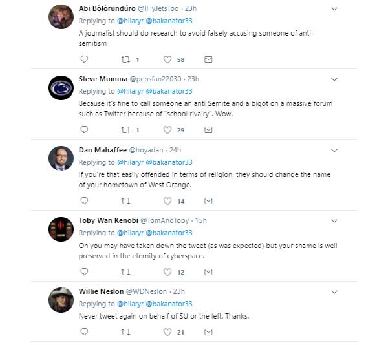Reply to Abi Bọlọrundúro's tweet
Screen dimensions: 388x345
tap(84, 59)
